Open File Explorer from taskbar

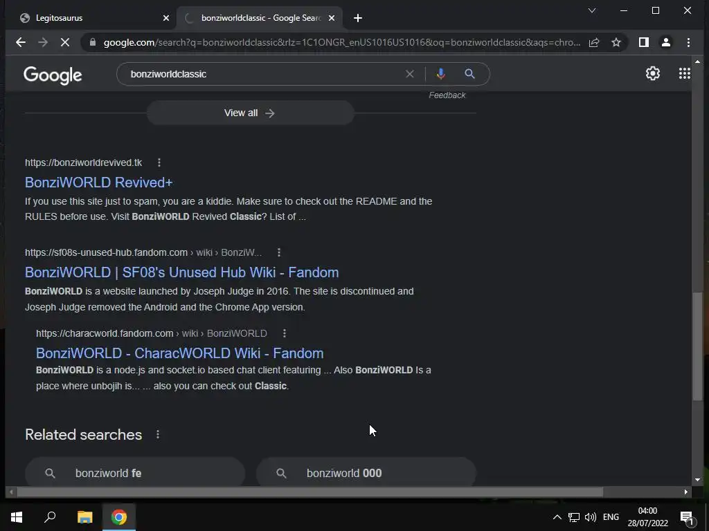click(84, 517)
